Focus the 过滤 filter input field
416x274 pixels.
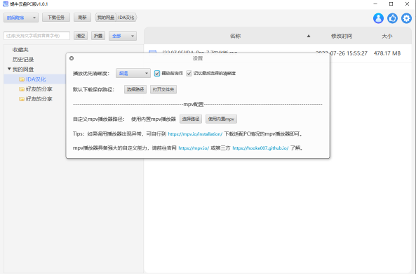[x=37, y=36]
